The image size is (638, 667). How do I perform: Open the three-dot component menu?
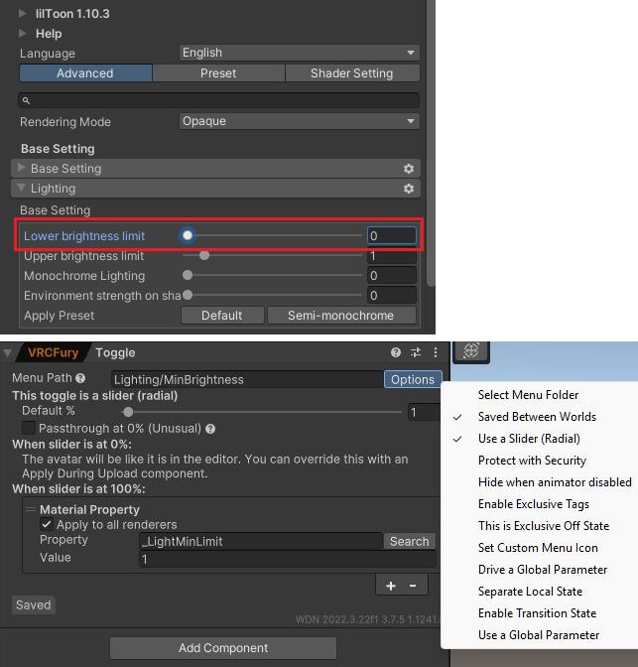[x=434, y=352]
